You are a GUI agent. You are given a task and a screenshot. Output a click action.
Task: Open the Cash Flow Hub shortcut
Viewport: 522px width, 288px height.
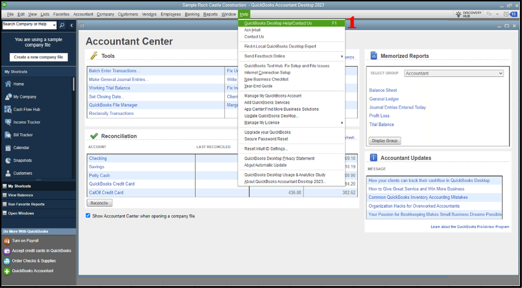pos(26,110)
